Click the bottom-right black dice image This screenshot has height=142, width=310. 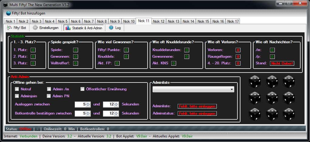tap(289, 114)
